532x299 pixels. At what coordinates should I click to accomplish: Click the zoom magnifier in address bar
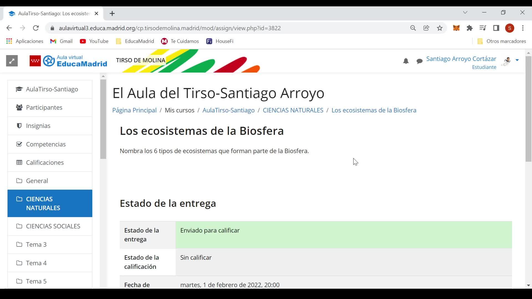[413, 28]
